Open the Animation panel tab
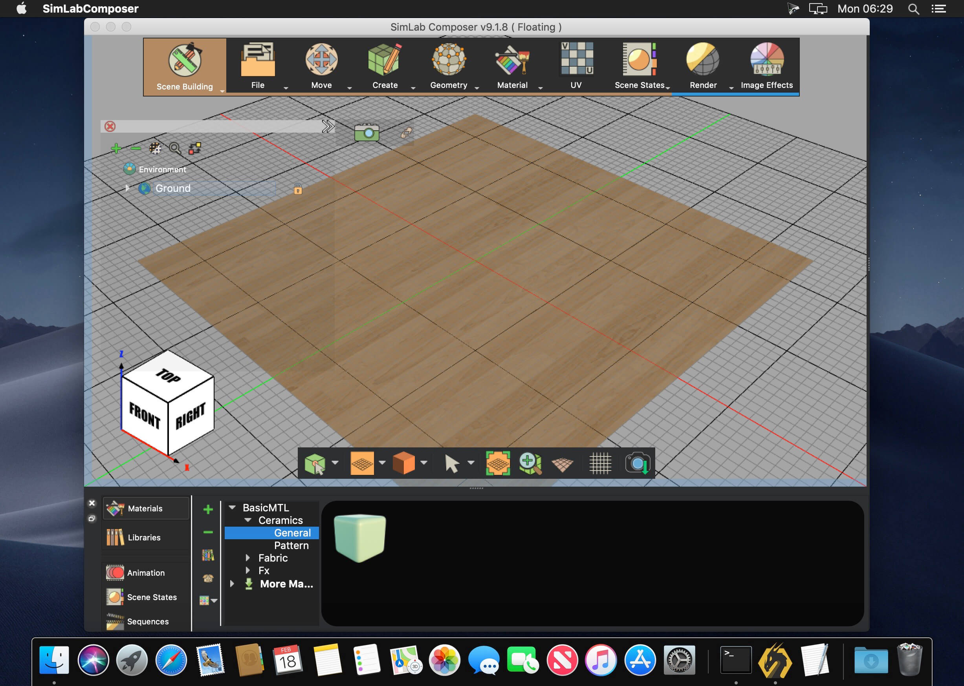The width and height of the screenshot is (964, 686). coord(146,573)
